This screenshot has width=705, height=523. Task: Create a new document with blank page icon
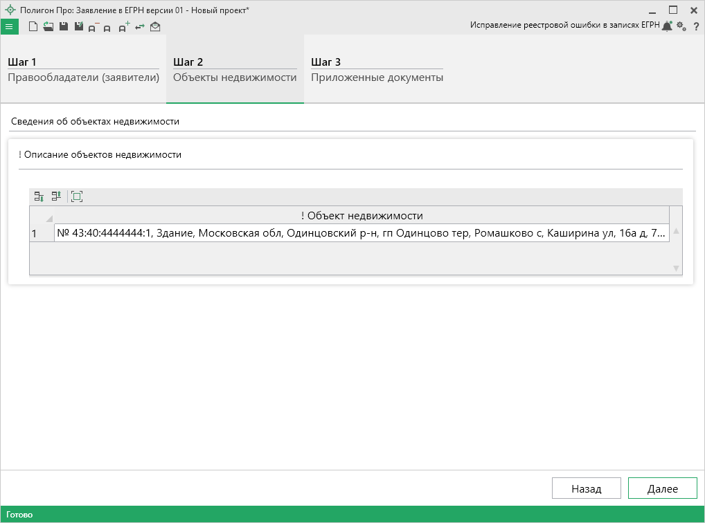coord(33,27)
